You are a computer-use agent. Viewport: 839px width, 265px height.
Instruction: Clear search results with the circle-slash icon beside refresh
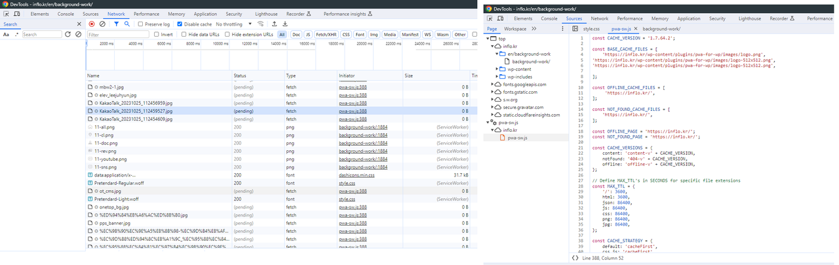click(78, 34)
